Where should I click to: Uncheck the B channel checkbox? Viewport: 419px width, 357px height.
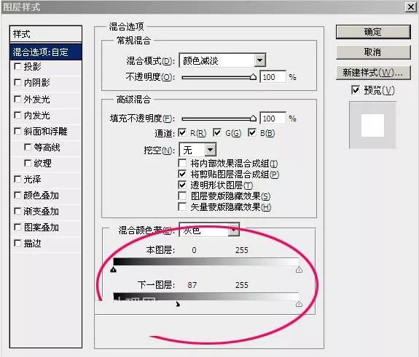point(252,132)
